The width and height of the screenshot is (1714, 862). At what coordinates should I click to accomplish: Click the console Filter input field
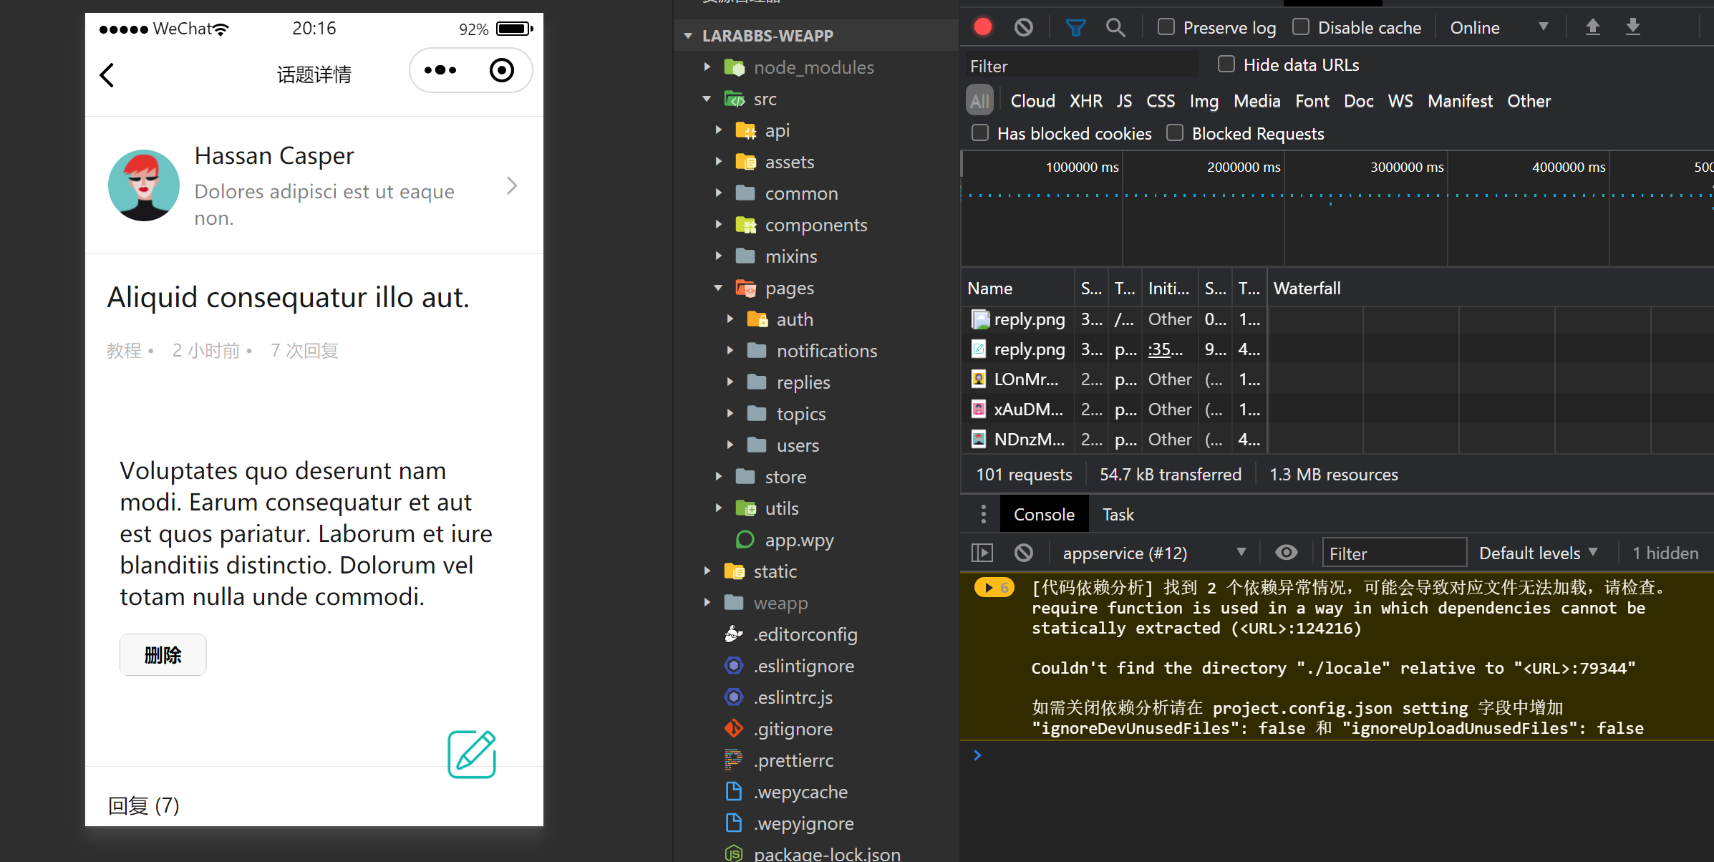(x=1393, y=553)
